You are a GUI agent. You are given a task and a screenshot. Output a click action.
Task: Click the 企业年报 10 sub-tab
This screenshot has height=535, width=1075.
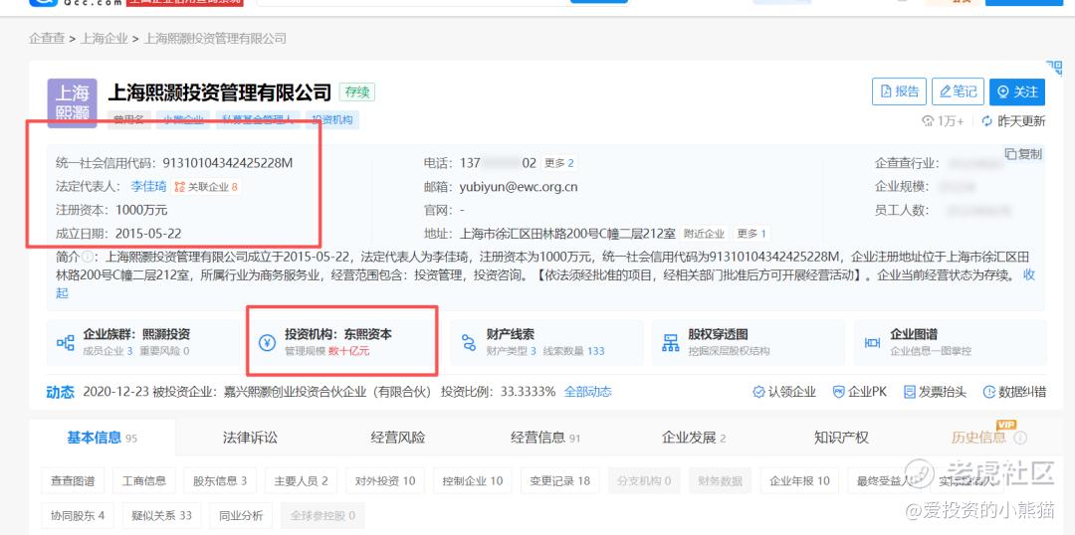pos(799,481)
